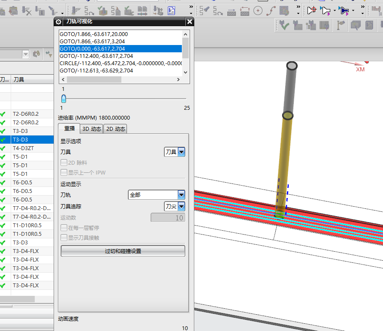This screenshot has height=331, width=383.
Task: Select the T4-D3ZT tool row
Action: click(23, 148)
